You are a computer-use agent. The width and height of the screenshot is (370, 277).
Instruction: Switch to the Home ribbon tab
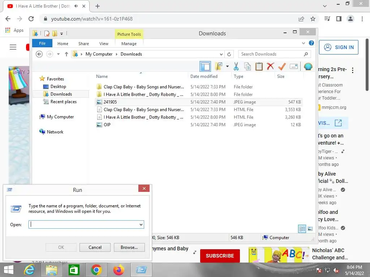click(63, 44)
